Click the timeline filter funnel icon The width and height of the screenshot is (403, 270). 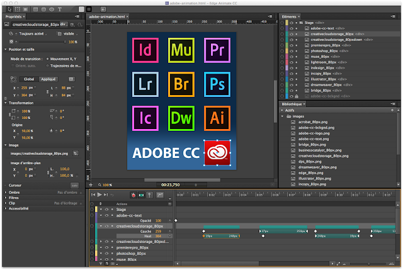click(101, 264)
